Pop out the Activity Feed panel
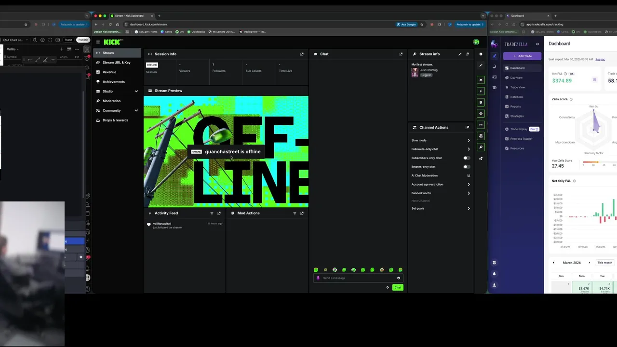The height and width of the screenshot is (347, 617). point(219,213)
